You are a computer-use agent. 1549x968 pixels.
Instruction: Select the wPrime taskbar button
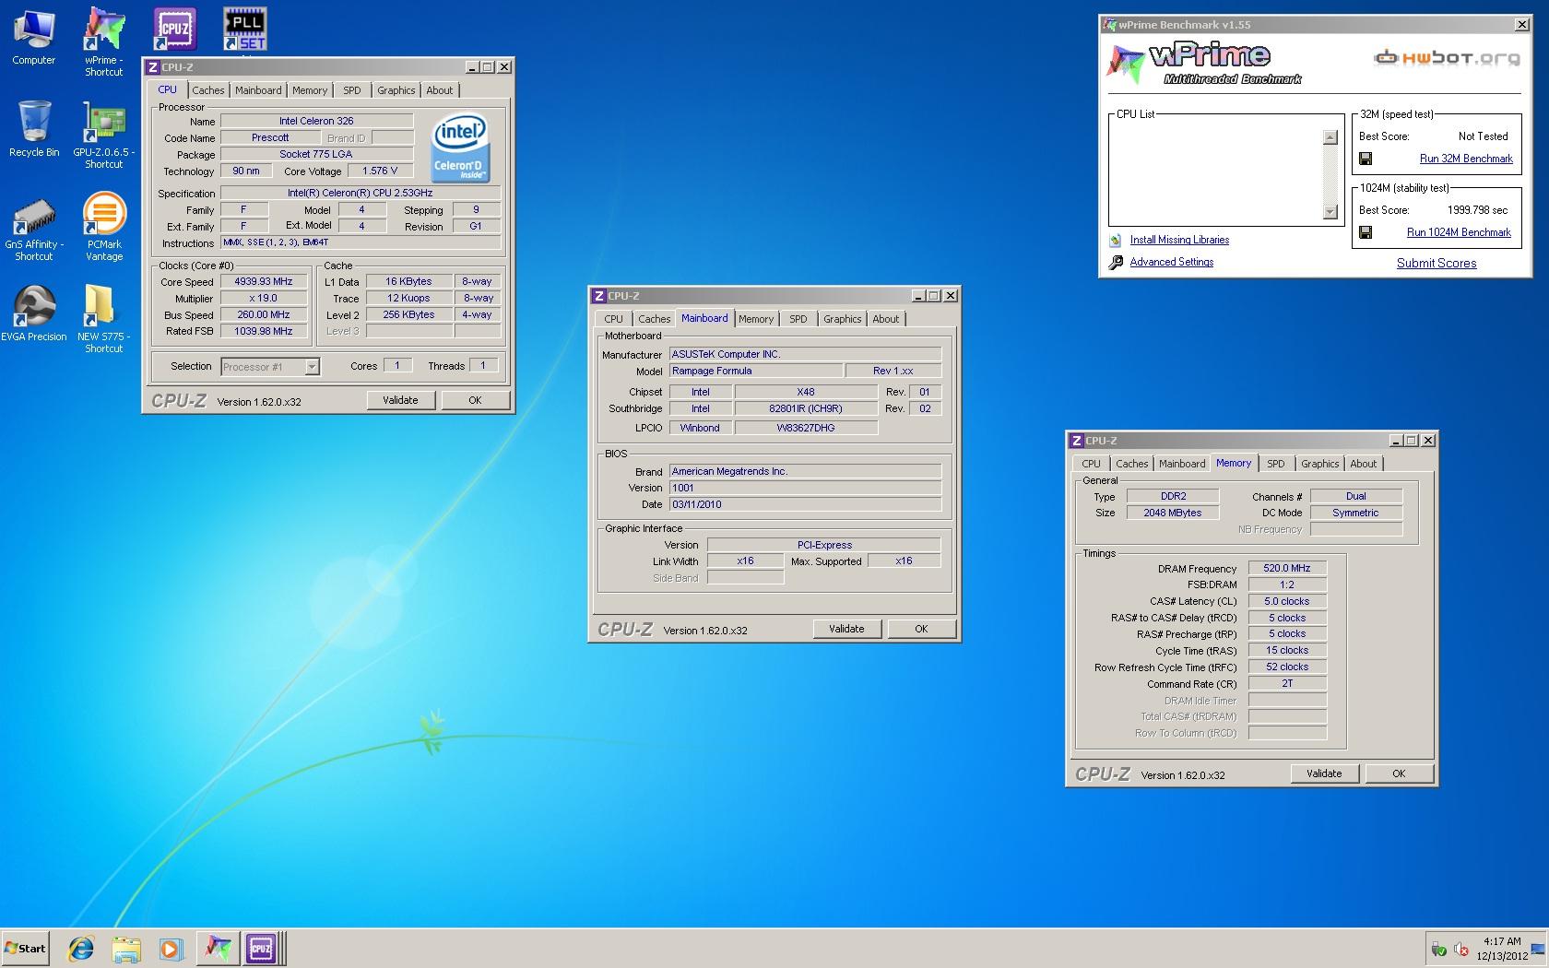[218, 948]
